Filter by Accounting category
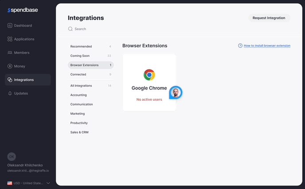The image size is (305, 189). (78, 95)
